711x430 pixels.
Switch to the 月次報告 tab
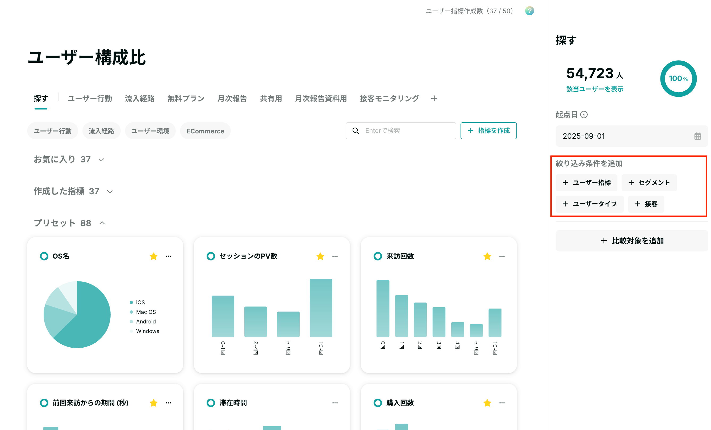click(232, 98)
